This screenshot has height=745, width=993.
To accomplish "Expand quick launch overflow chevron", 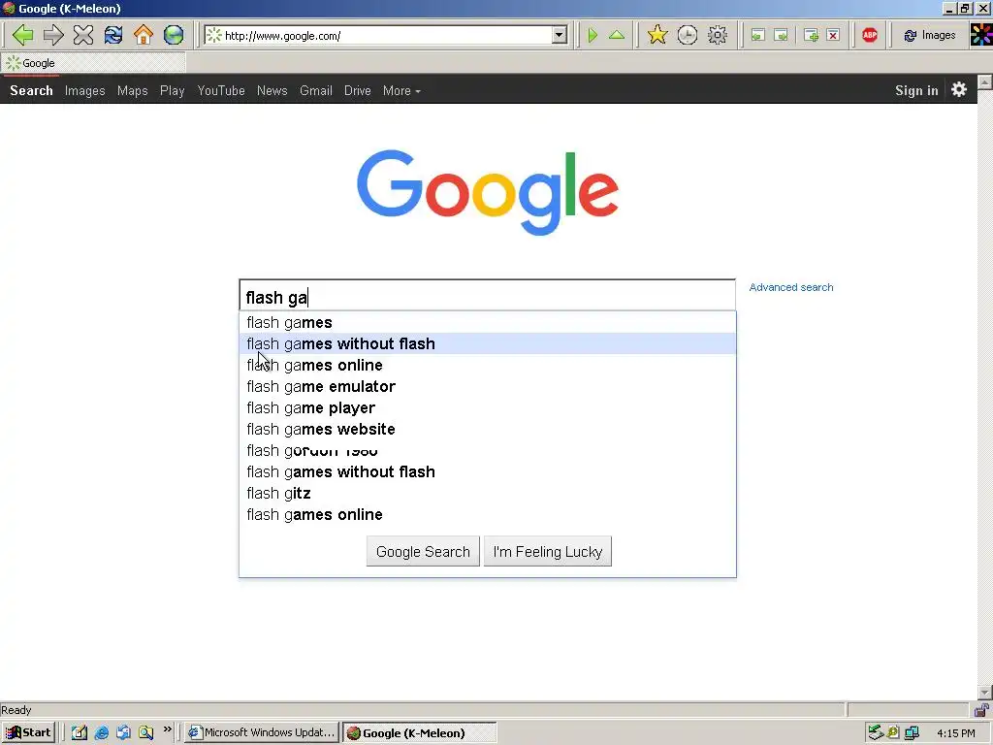I will coord(168,729).
